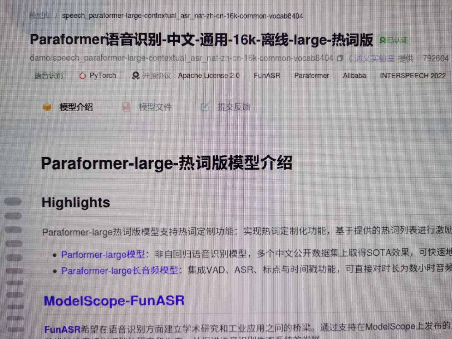This screenshot has width=452, height=339.
Task: Select the FunASR tag
Action: pos(267,76)
